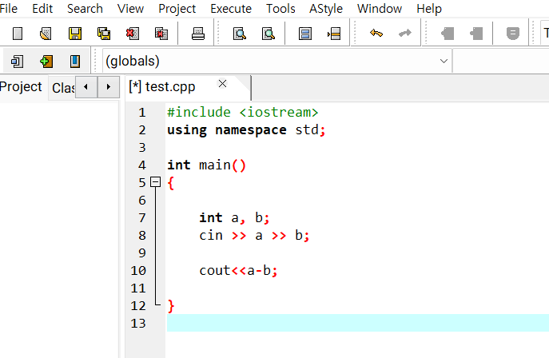Screen dimensions: 549x358
Task: Switch to the Project sidebar tab
Action: (x=21, y=87)
